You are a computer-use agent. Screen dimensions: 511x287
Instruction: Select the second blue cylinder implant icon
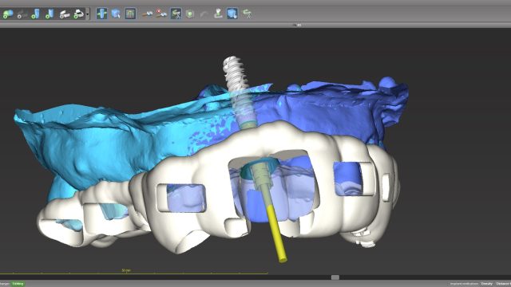click(x=50, y=14)
